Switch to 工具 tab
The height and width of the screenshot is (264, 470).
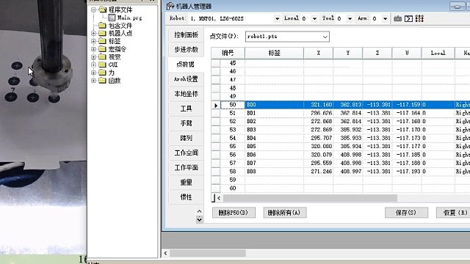click(x=186, y=109)
